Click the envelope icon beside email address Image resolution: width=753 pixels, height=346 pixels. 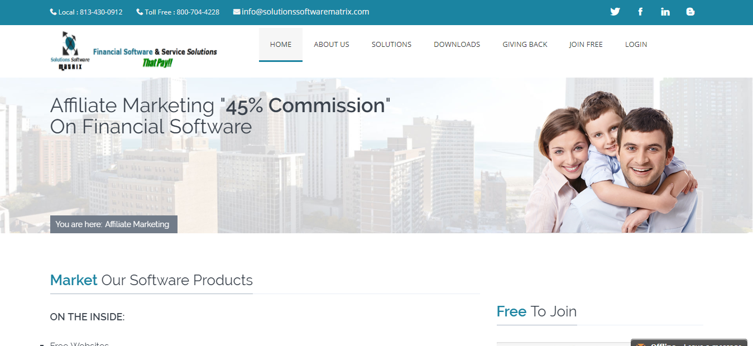(237, 12)
